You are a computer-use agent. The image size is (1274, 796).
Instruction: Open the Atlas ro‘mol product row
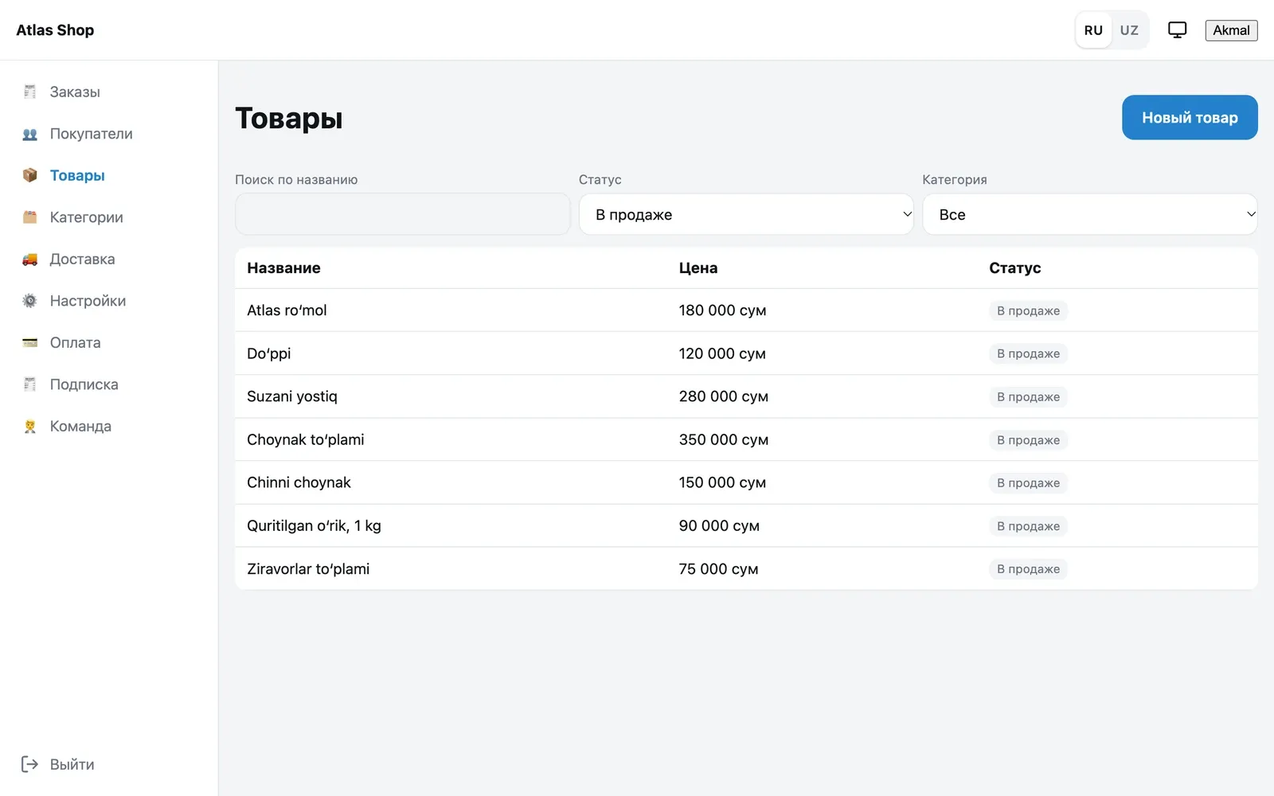746,310
